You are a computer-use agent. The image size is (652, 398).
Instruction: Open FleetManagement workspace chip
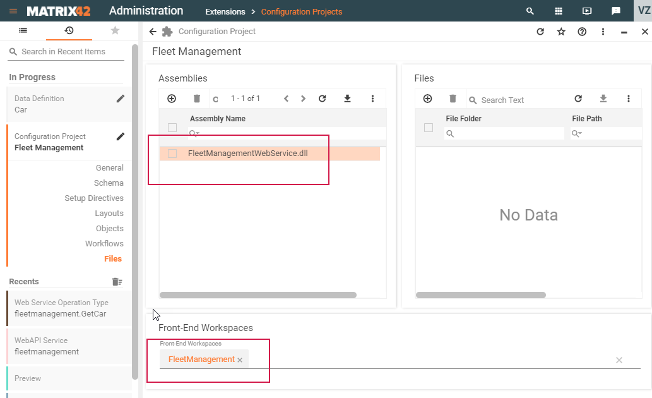(x=201, y=359)
